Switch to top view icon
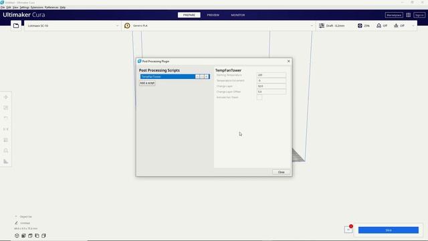428x241 pixels. point(30,236)
